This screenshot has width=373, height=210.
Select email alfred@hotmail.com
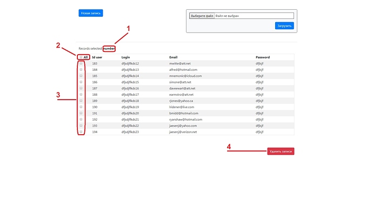coord(183,70)
